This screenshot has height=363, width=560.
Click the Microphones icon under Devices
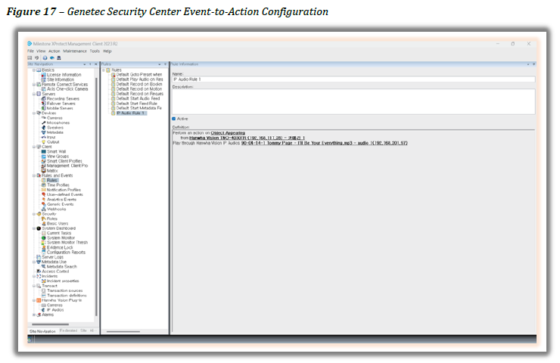click(44, 123)
